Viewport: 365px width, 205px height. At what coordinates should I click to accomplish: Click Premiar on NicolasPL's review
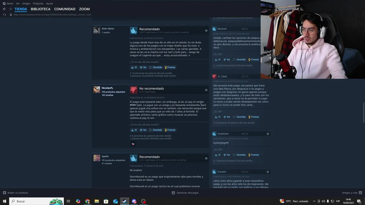pos(170,130)
